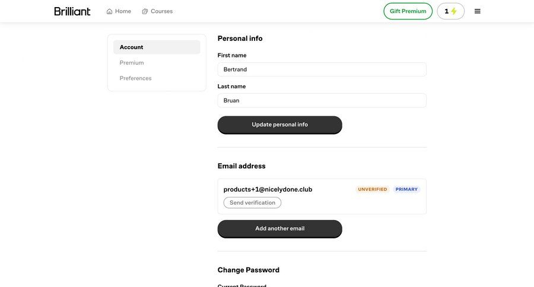Select the products+1@nicelydone.club email text

point(268,189)
